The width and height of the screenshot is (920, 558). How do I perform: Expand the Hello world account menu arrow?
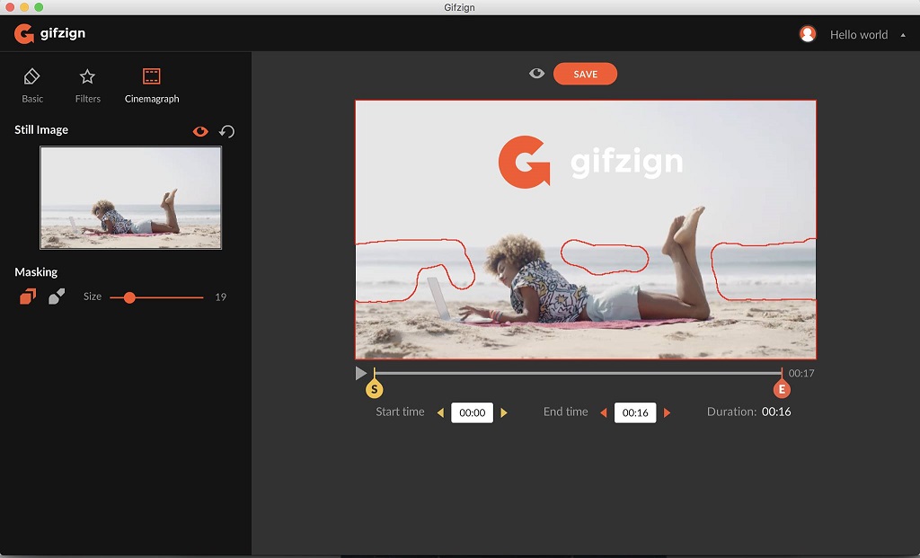click(x=902, y=35)
